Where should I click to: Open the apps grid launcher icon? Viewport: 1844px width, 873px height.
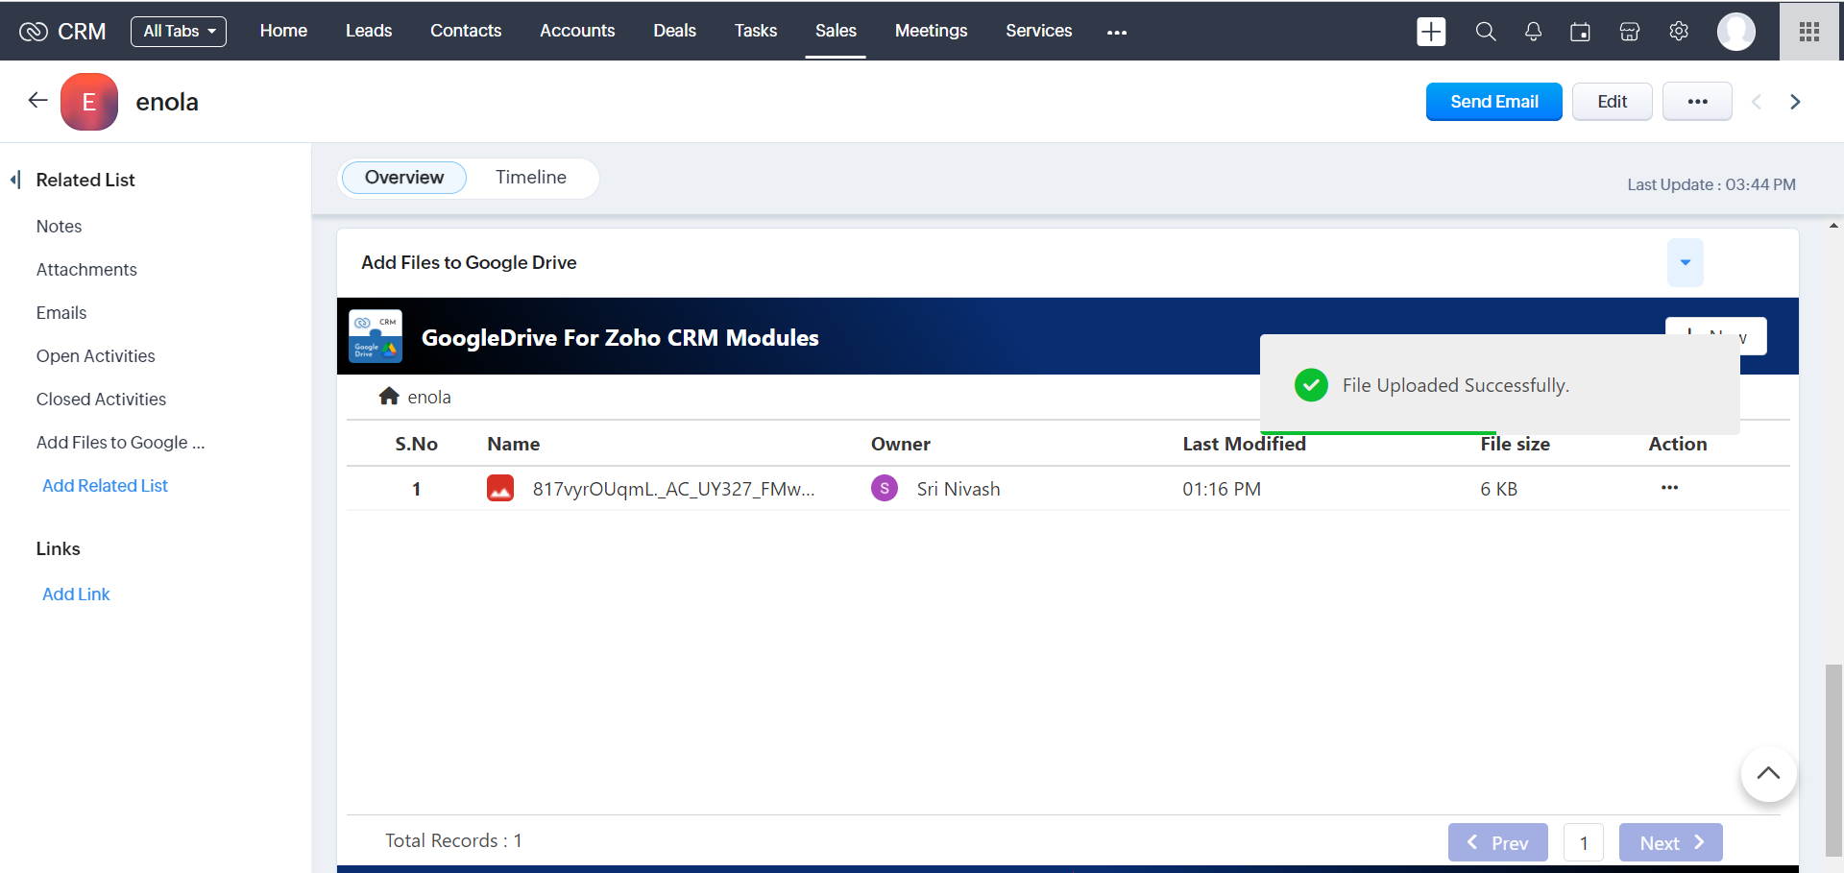click(1809, 32)
